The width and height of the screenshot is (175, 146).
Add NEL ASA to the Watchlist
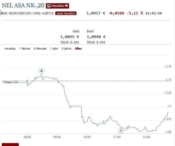[57, 6]
